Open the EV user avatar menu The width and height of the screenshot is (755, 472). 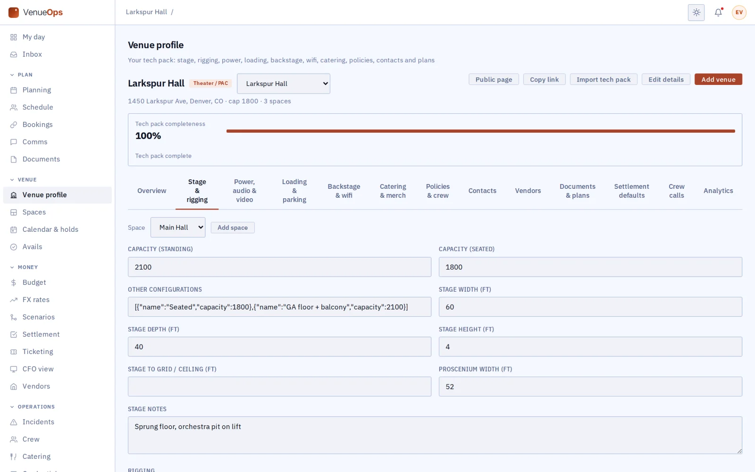(739, 12)
